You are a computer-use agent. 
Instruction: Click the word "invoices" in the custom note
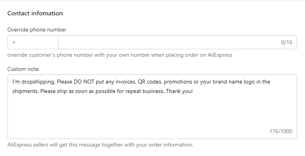pyautogui.click(x=125, y=82)
